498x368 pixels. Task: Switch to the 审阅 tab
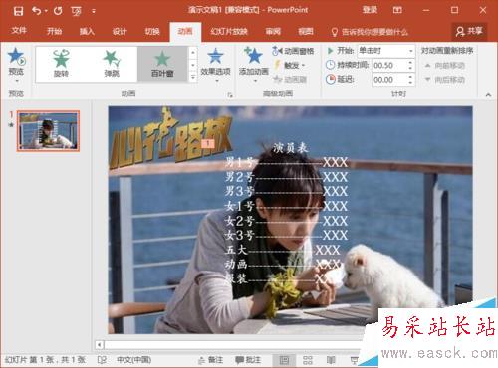click(273, 31)
